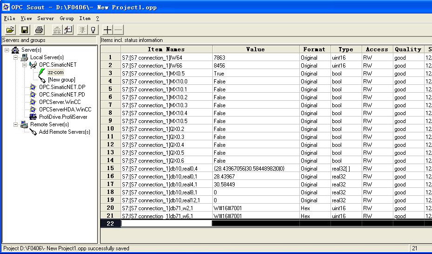Click the Remote Server(s) computer icon
Image resolution: width=432 pixels, height=254 pixels.
[x=24, y=124]
